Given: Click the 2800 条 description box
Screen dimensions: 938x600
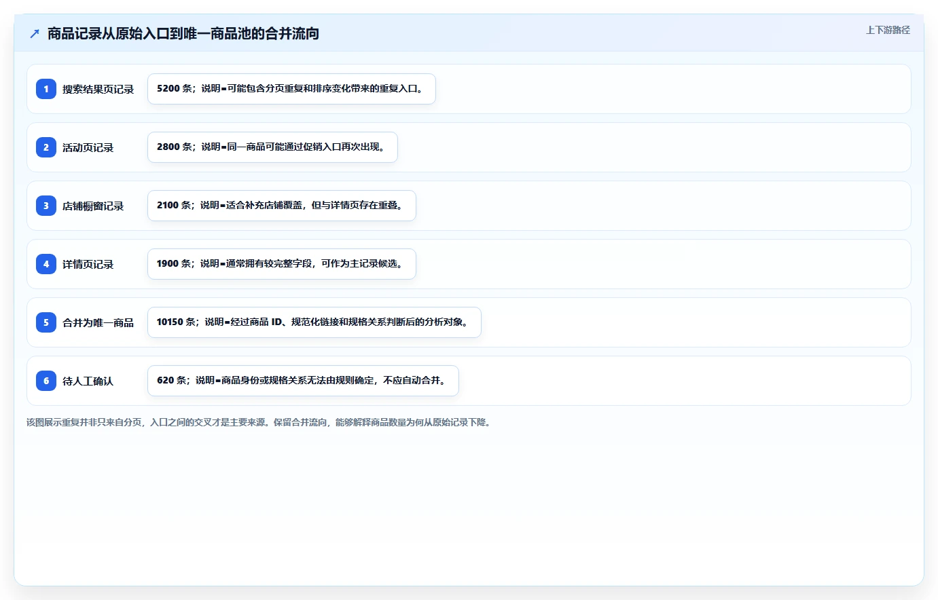Looking at the screenshot, I should pyautogui.click(x=272, y=147).
